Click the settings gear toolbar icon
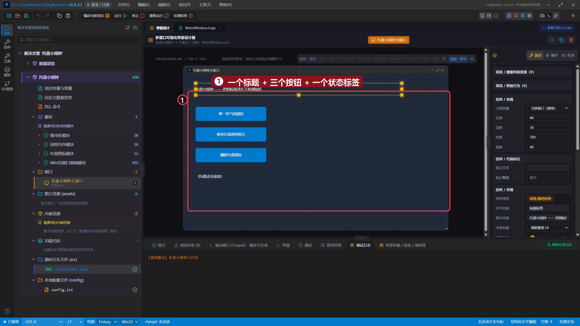The image size is (580, 326). 529,16
